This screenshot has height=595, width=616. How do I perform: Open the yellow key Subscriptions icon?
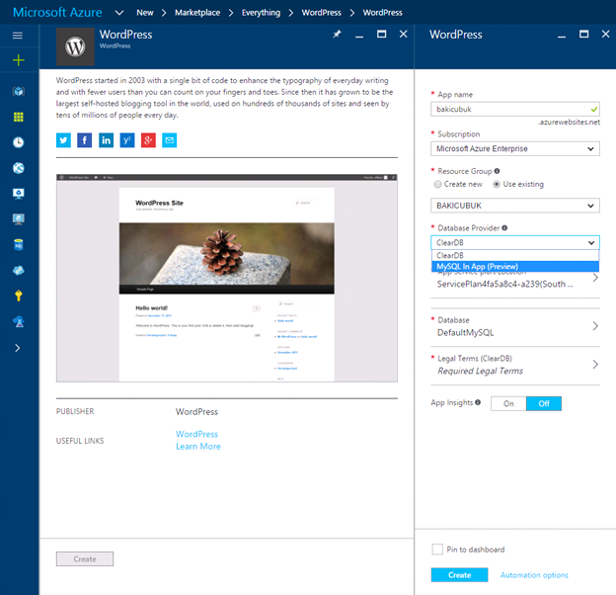click(18, 296)
